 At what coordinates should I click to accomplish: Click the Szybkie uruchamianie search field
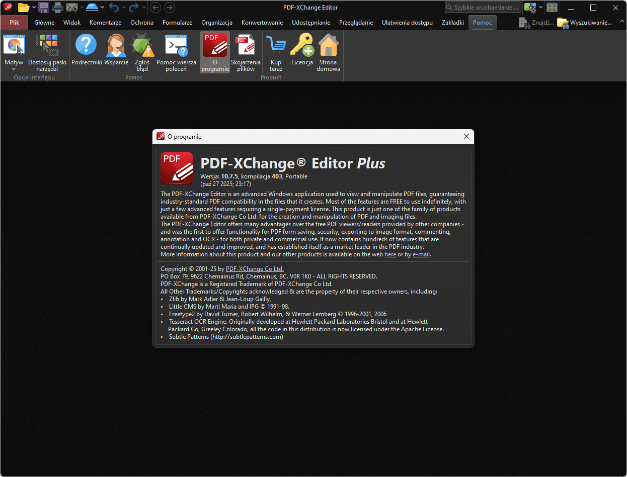483,8
